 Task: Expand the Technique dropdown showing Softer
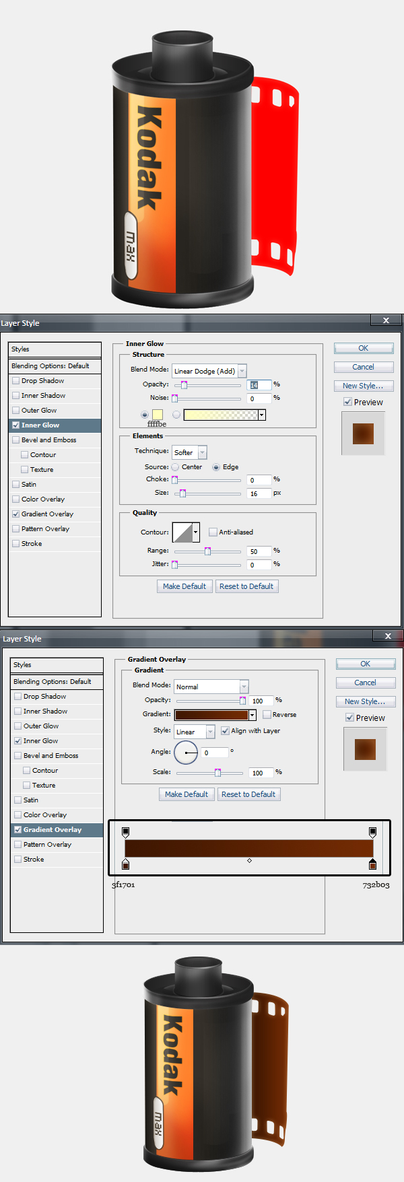click(x=189, y=452)
